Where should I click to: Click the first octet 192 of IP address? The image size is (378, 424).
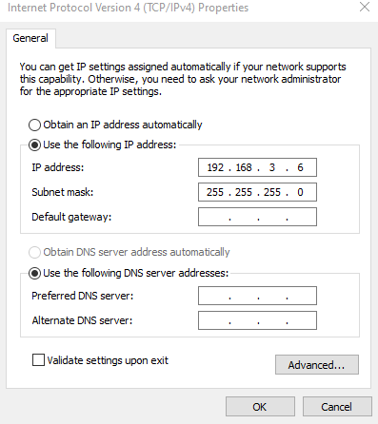(x=215, y=167)
